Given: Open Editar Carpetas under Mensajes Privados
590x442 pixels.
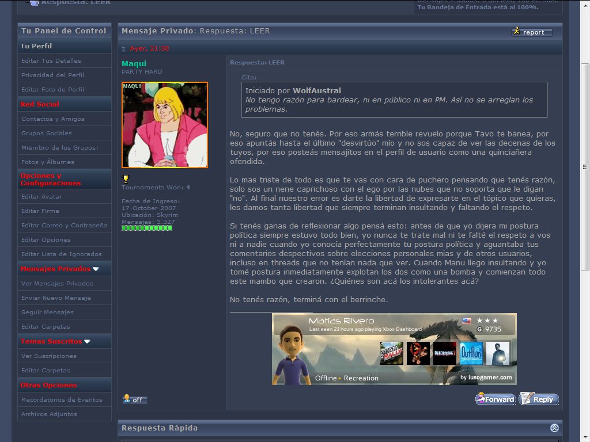Looking at the screenshot, I should (46, 327).
